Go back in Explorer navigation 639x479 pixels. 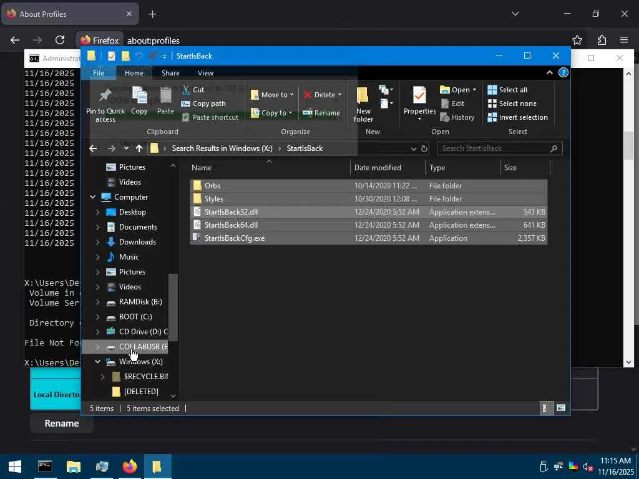(x=94, y=148)
